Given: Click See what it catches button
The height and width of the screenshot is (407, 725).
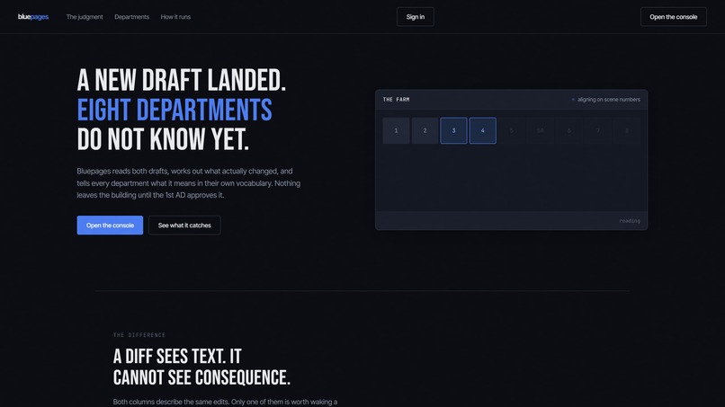Looking at the screenshot, I should [184, 225].
